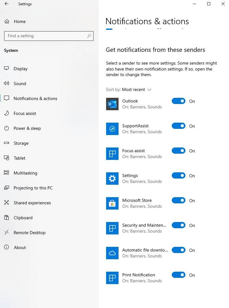Click the SupportAssist wrench icon
Screen dimensions: 229x308
112,129
